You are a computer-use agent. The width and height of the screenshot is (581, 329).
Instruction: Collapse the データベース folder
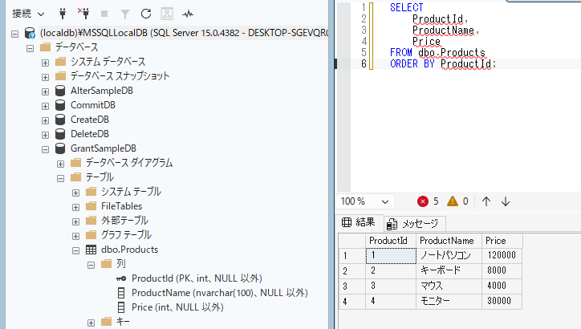point(30,48)
